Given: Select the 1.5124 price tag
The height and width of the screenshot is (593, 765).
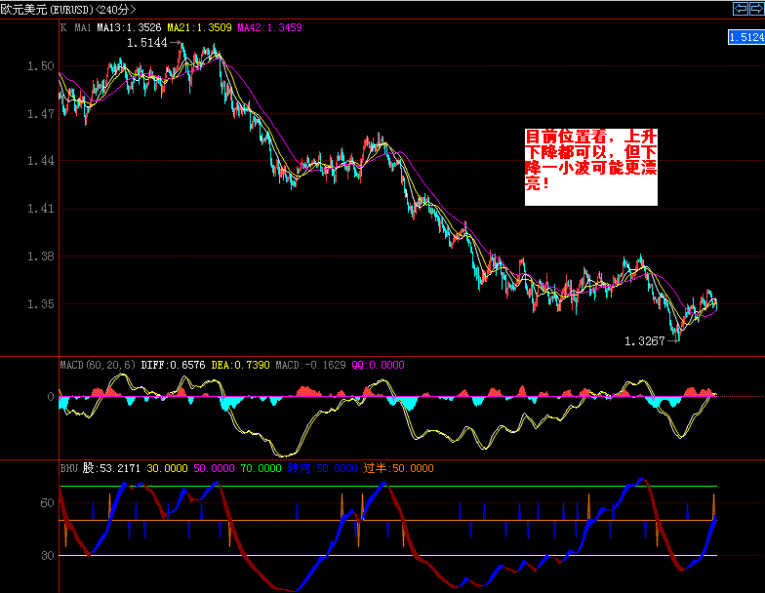Looking at the screenshot, I should 745,37.
